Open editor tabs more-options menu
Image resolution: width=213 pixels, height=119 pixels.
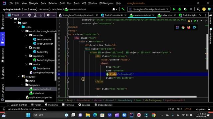coord(206,15)
